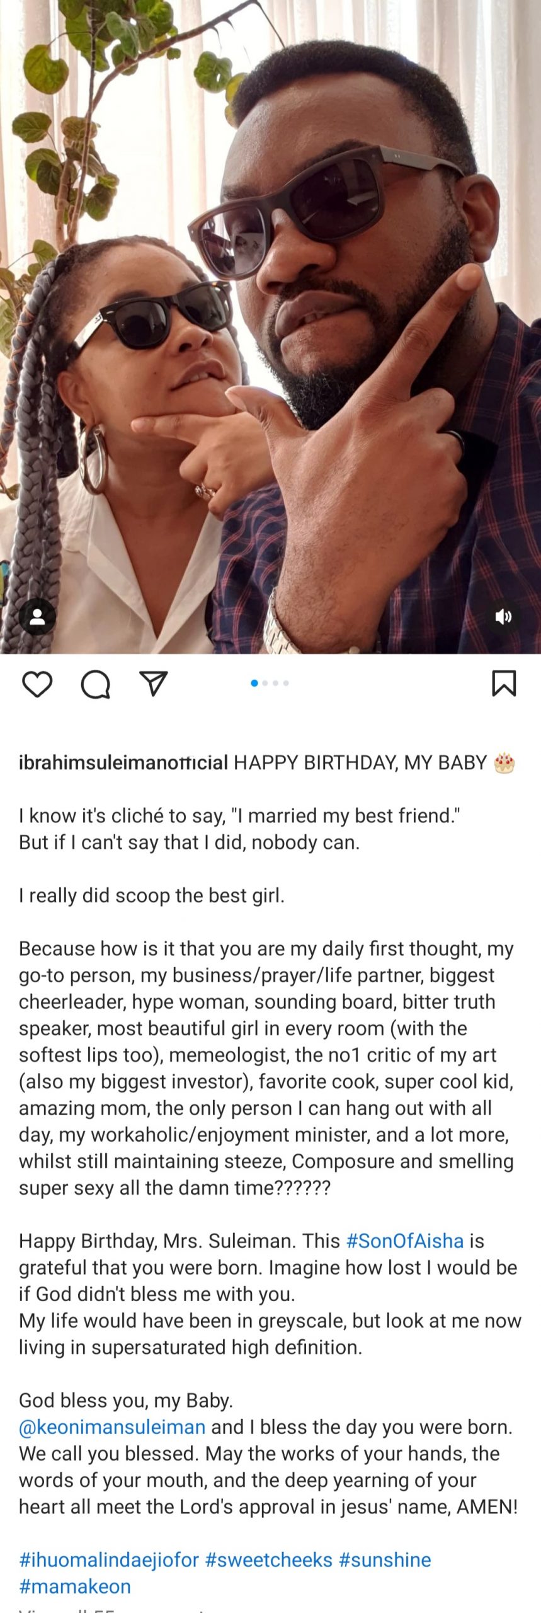Open comments via the speech bubble icon
The height and width of the screenshot is (1613, 541).
96,684
